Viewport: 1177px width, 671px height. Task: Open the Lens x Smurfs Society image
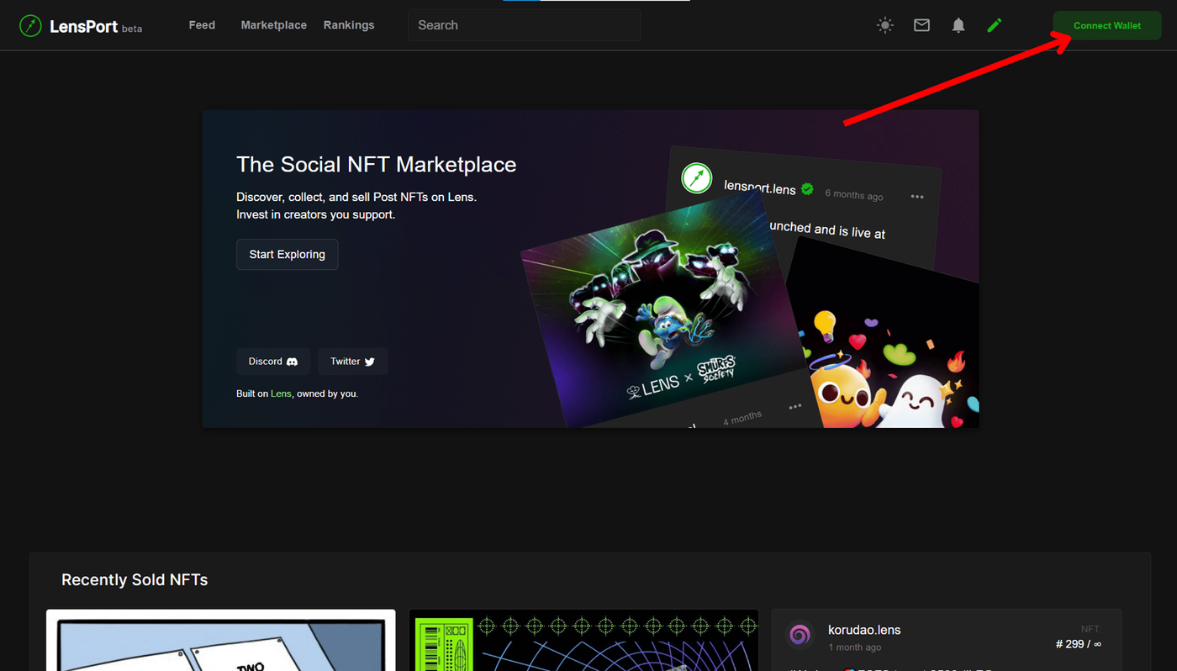tap(664, 311)
